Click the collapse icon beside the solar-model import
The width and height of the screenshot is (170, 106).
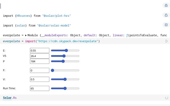coord(166,25)
